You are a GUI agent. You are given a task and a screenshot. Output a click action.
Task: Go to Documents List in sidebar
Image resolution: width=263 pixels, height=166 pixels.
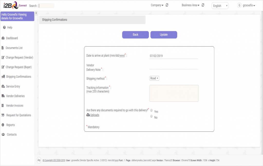14,48
